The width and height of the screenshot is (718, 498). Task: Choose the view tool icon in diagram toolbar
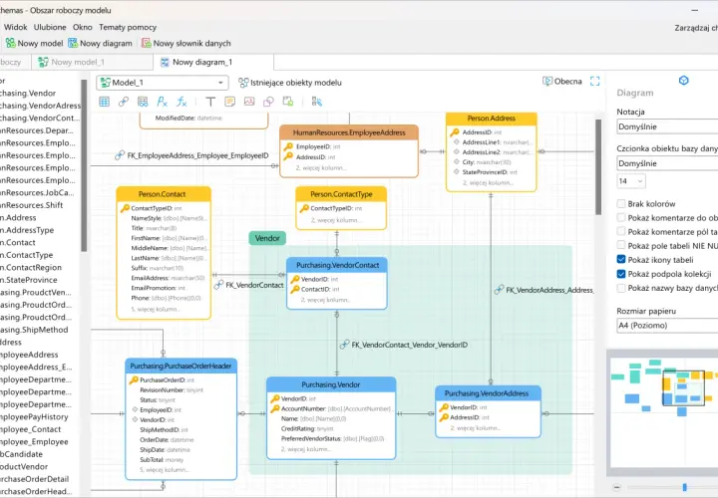143,102
